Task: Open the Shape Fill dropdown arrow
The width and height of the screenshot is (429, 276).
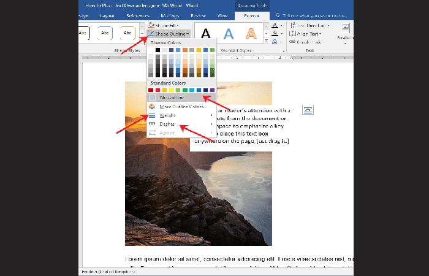Action: tap(178, 25)
